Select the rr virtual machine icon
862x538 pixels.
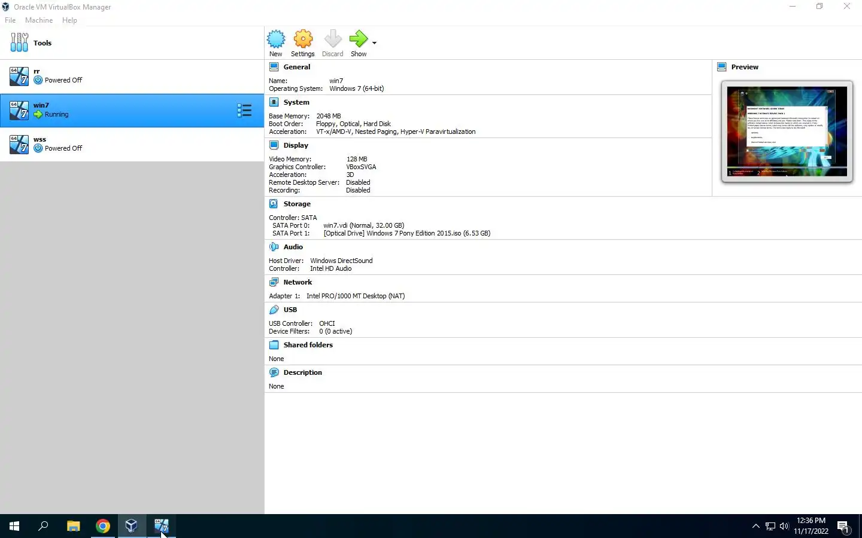pyautogui.click(x=19, y=76)
